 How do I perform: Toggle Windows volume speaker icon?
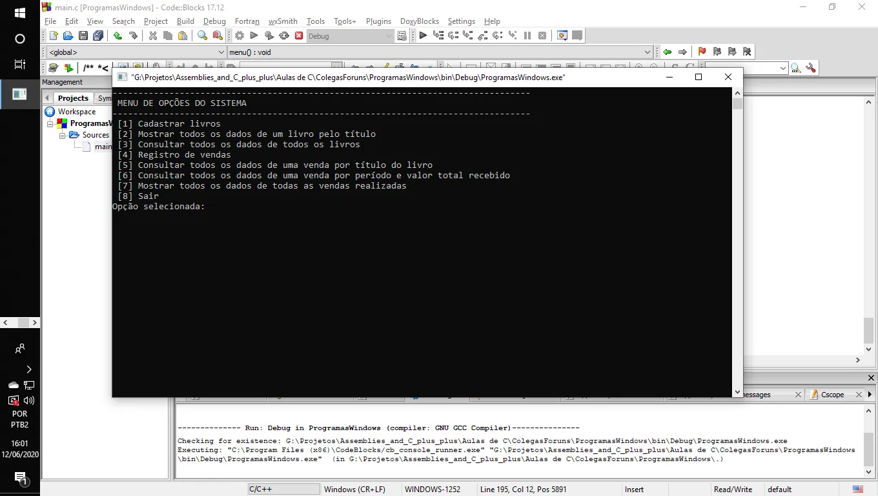[28, 400]
